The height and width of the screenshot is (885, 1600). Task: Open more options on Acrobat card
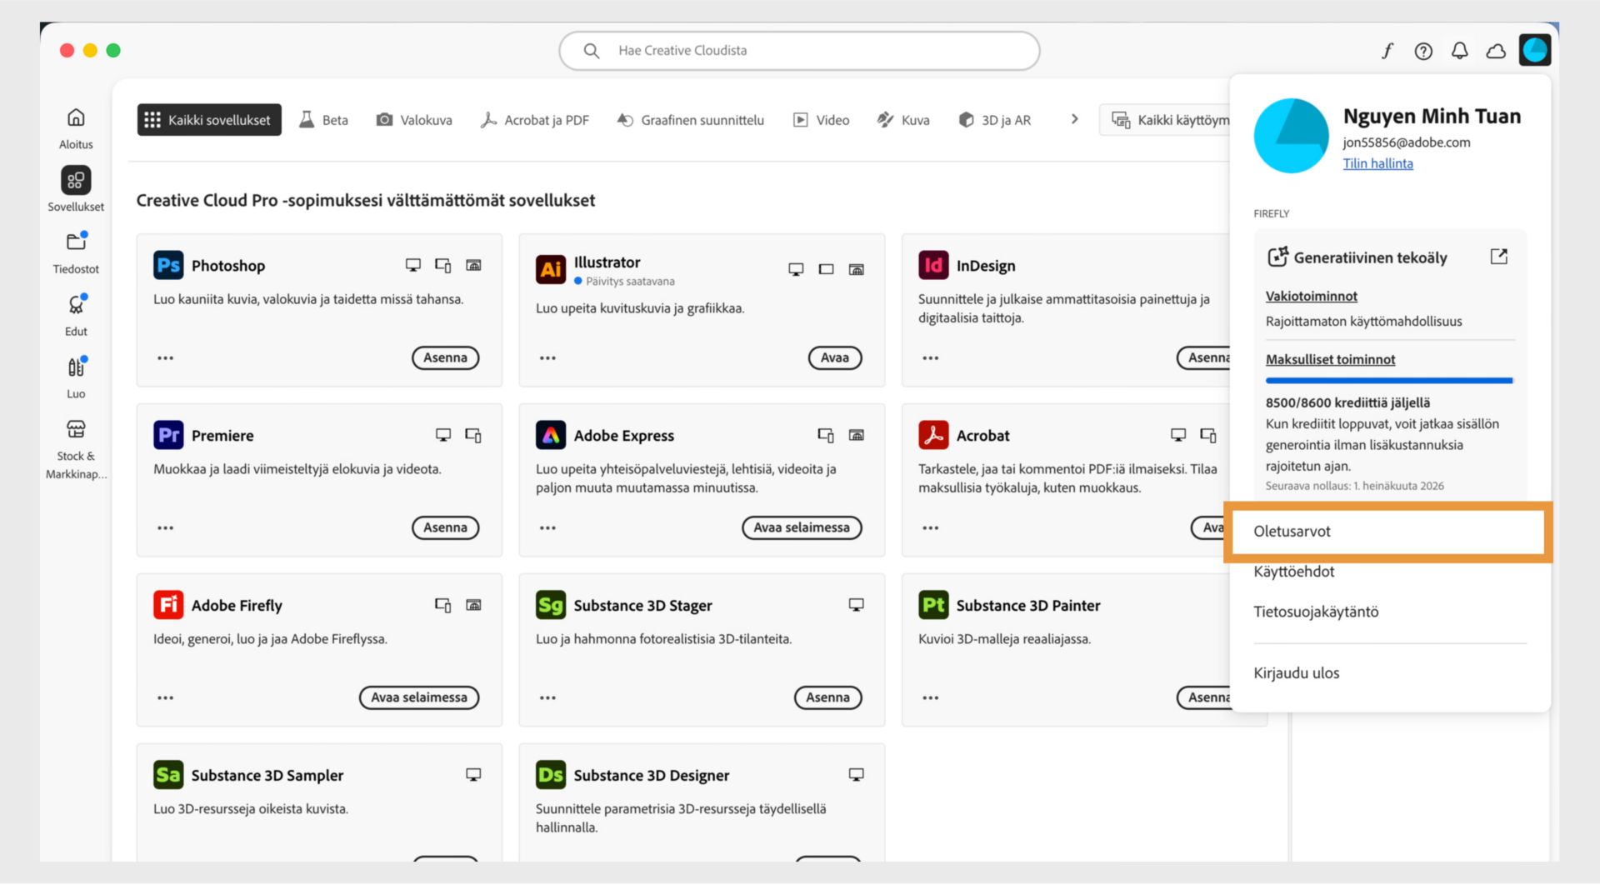(x=930, y=528)
